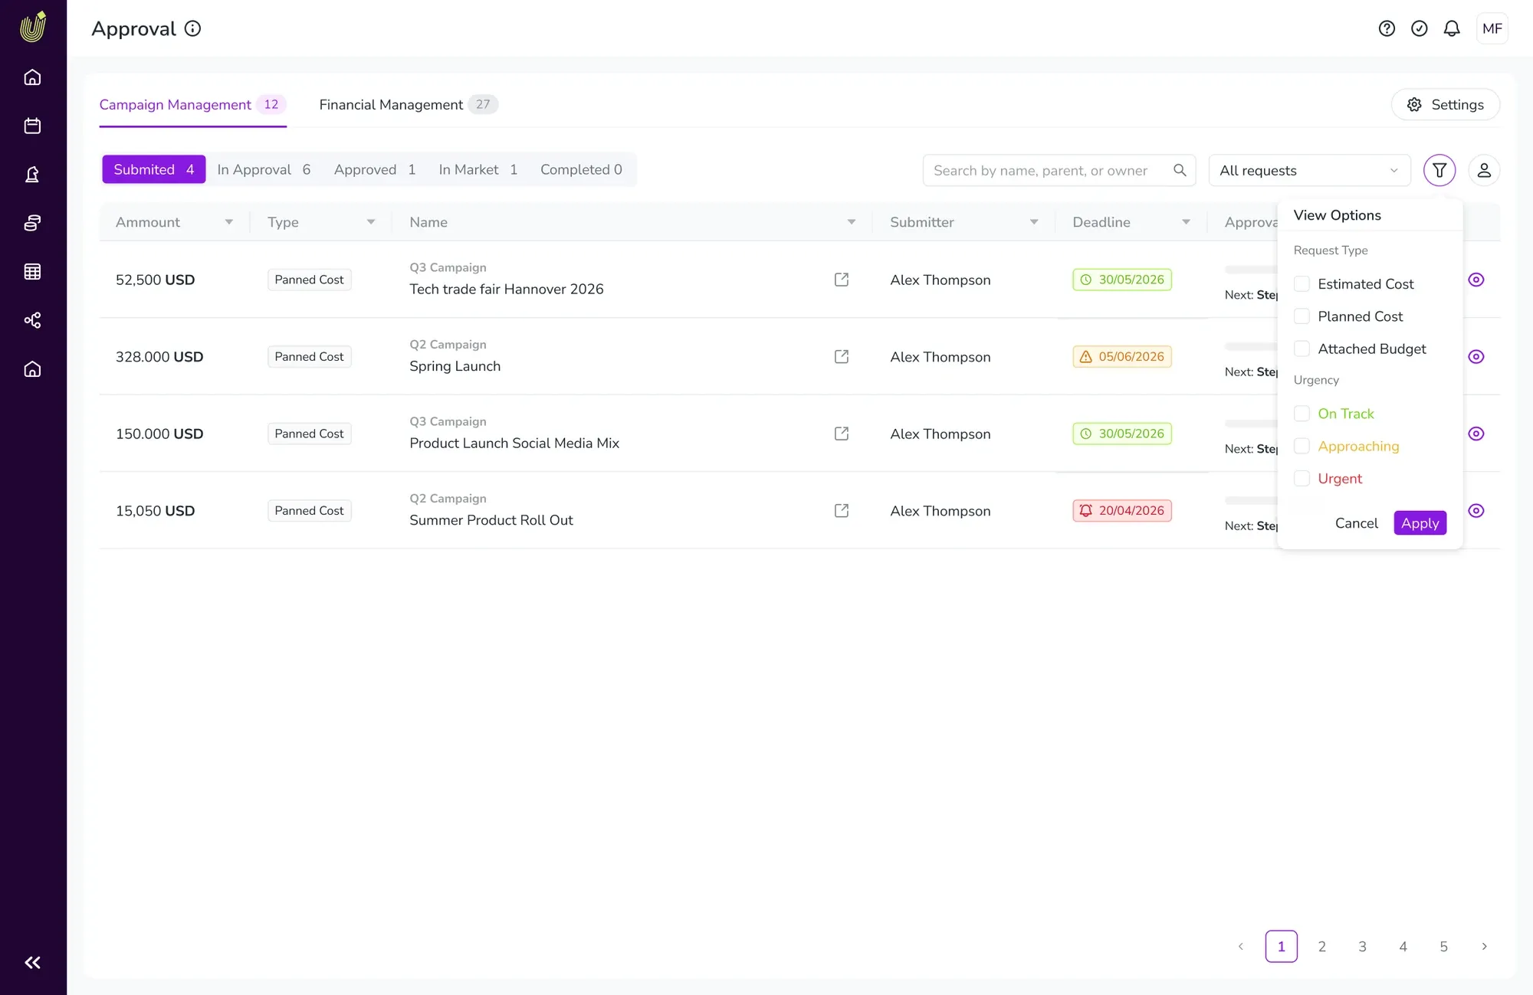
Task: Open external link for Tech trade fair Hannover 2026
Action: click(x=842, y=280)
